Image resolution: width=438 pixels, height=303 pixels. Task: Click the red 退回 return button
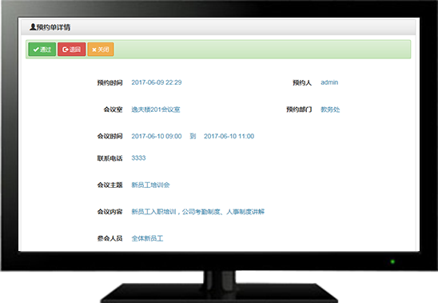71,50
